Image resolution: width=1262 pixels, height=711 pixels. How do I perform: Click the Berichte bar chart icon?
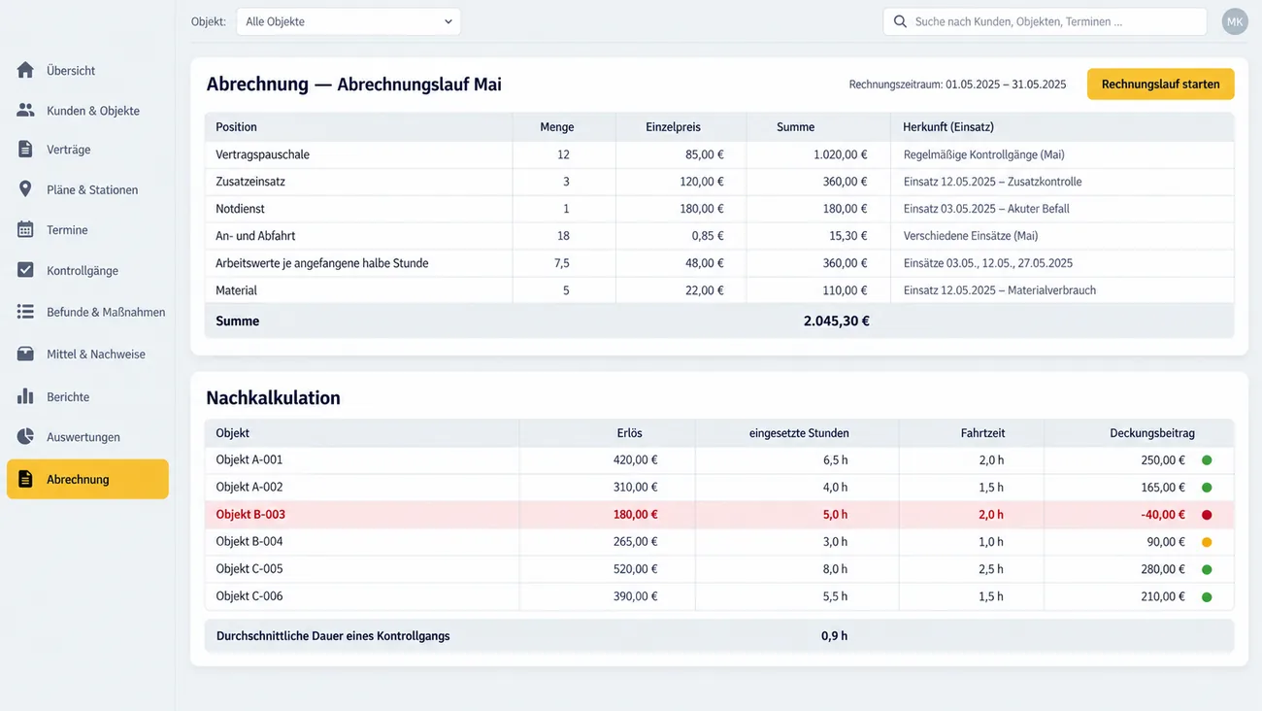(x=25, y=396)
